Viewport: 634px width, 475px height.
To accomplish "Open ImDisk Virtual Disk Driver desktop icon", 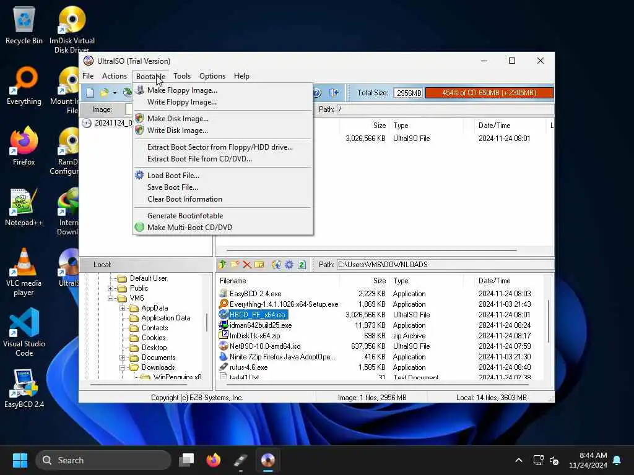I will tap(72, 29).
